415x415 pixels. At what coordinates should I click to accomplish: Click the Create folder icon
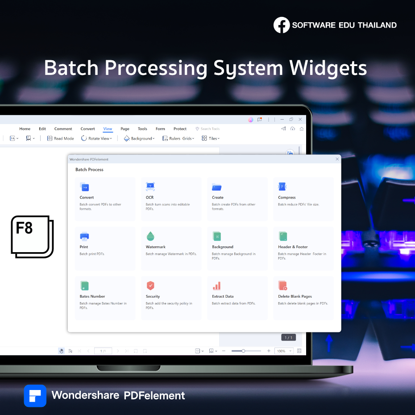[216, 187]
